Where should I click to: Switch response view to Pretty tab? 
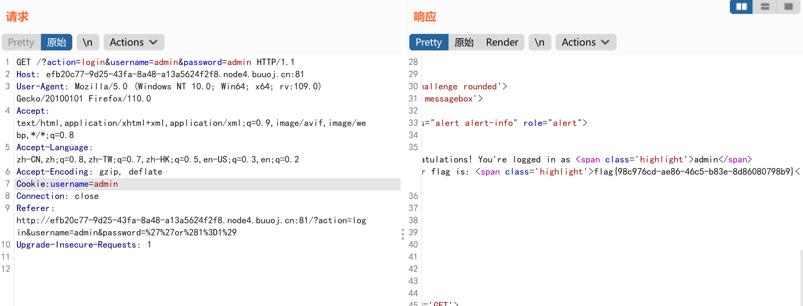(x=428, y=42)
